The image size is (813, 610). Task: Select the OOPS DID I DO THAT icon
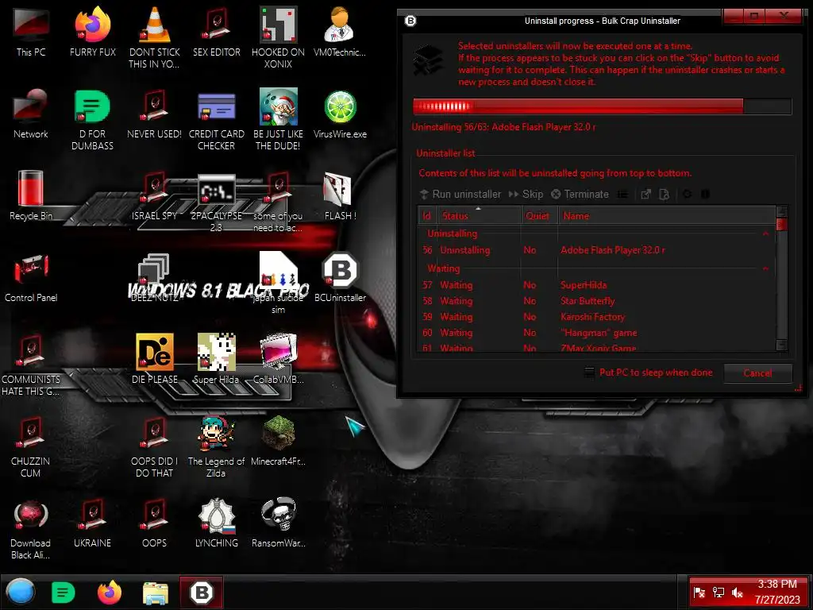pyautogui.click(x=155, y=446)
